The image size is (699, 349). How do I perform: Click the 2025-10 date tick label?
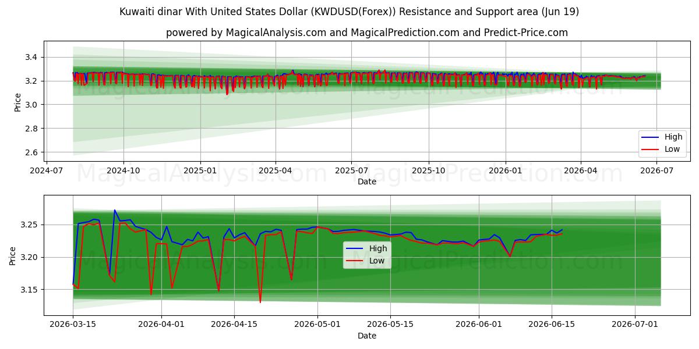(428, 170)
